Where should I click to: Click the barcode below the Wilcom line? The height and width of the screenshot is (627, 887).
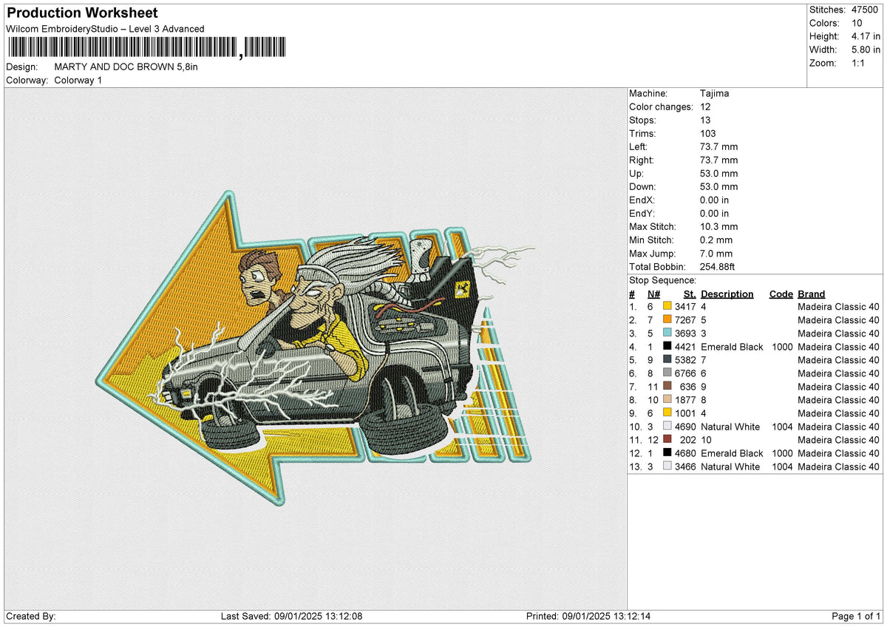[146, 49]
